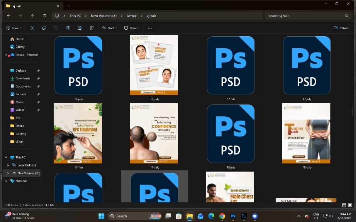Click the Rename icon in toolbar
The height and width of the screenshot is (222, 356).
click(68, 28)
